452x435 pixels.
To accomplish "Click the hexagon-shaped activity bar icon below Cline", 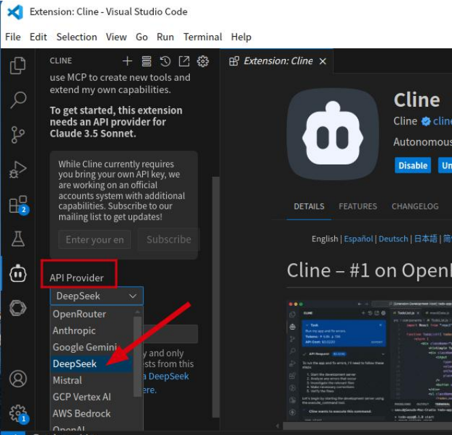I will [x=18, y=308].
